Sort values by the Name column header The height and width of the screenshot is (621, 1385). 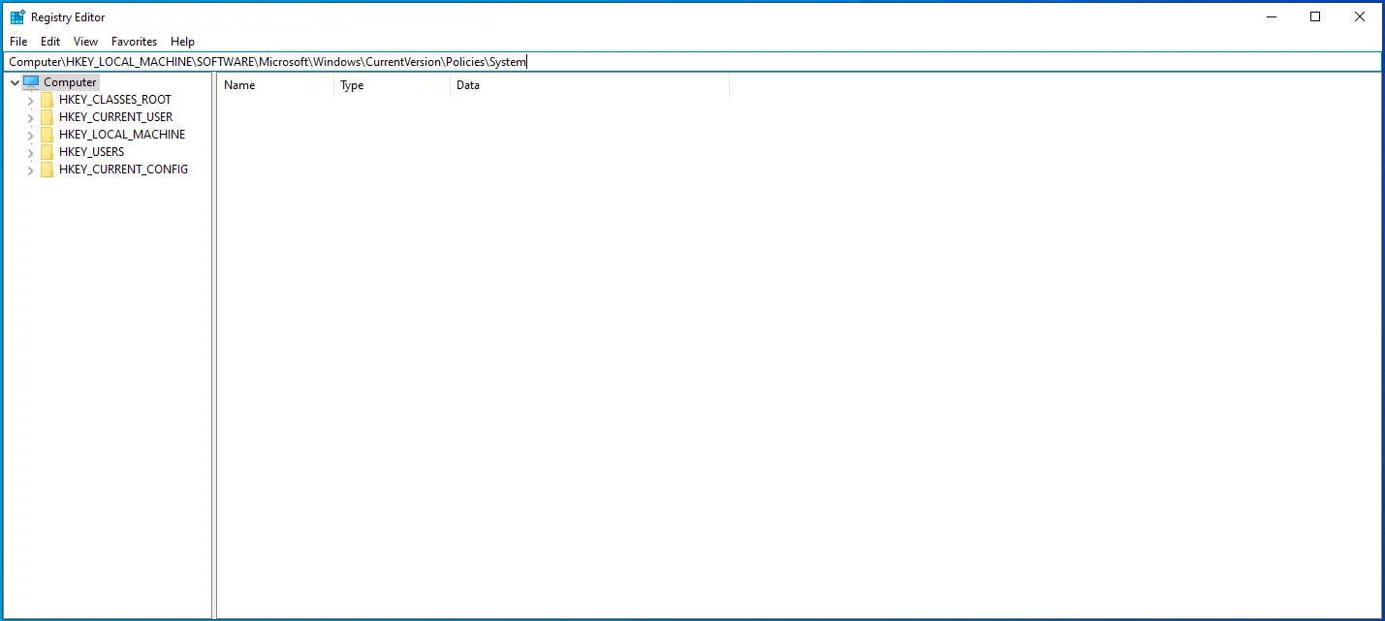(275, 85)
